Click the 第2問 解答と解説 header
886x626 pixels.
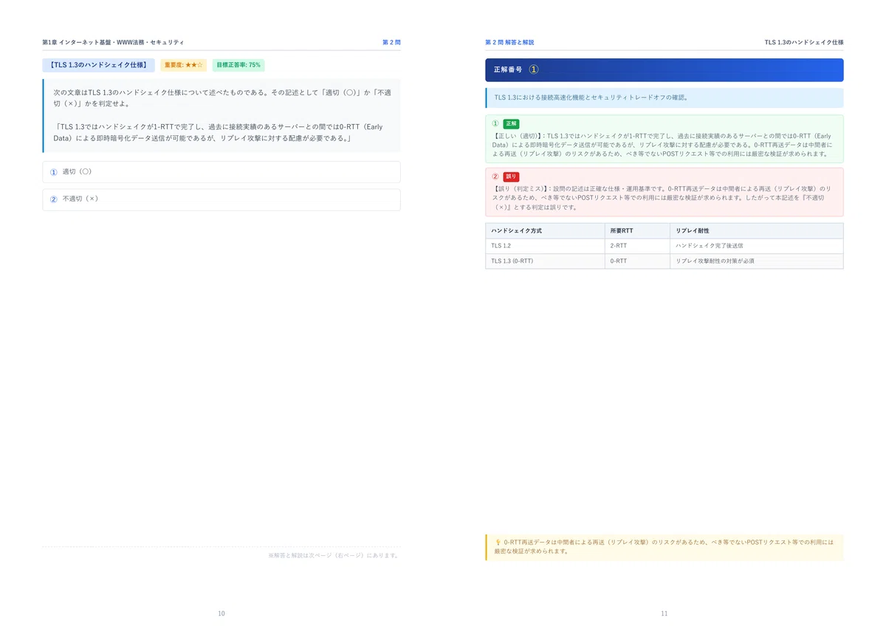click(509, 43)
